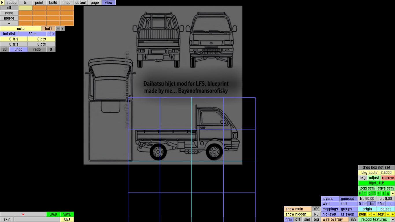Viewport: 395px width, 222px height.
Task: Click the OBJ button
Action: pyautogui.click(x=67, y=219)
